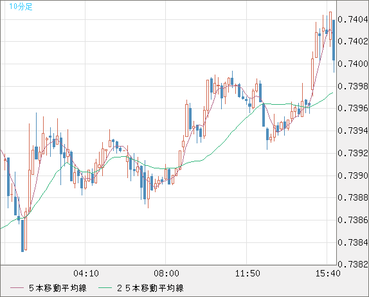Viewport: 369px width, 297px height.
Task: Click the 04:10 time axis label
Action: point(86,273)
